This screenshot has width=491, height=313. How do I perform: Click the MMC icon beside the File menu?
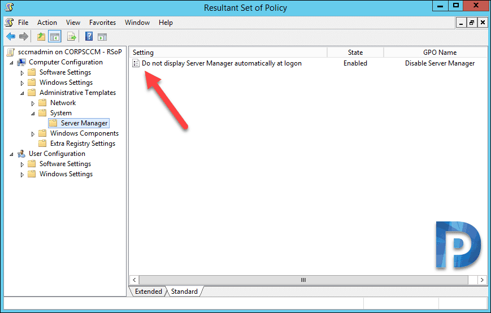pyautogui.click(x=10, y=23)
